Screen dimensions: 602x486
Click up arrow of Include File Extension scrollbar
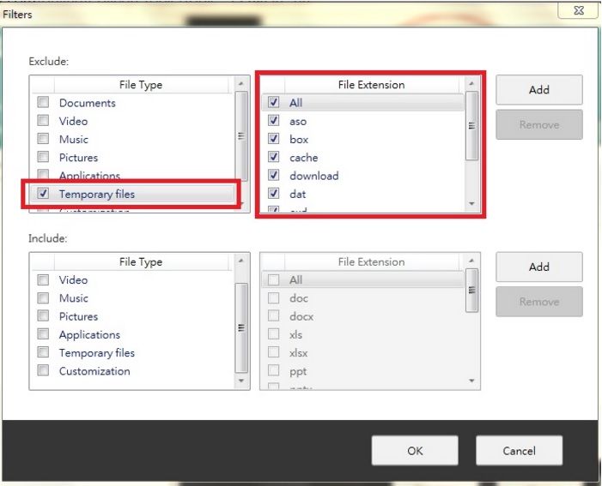[x=471, y=261]
